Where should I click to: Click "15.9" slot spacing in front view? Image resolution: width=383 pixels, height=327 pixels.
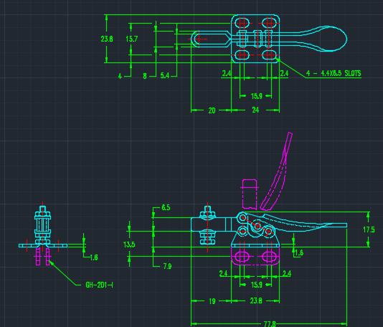point(257,285)
